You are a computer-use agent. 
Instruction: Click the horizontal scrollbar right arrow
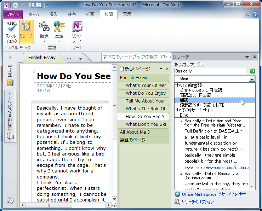click(x=108, y=205)
